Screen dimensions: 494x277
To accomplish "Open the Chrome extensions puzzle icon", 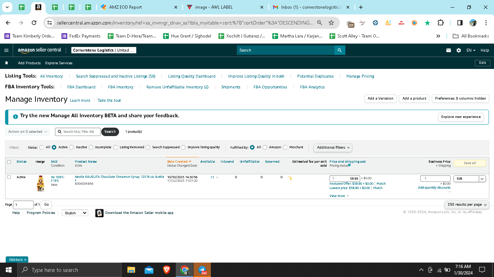I will tap(440, 23).
